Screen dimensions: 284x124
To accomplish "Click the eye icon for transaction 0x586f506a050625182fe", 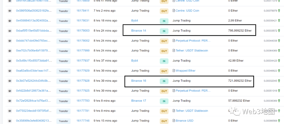I will click(x=10, y=11).
